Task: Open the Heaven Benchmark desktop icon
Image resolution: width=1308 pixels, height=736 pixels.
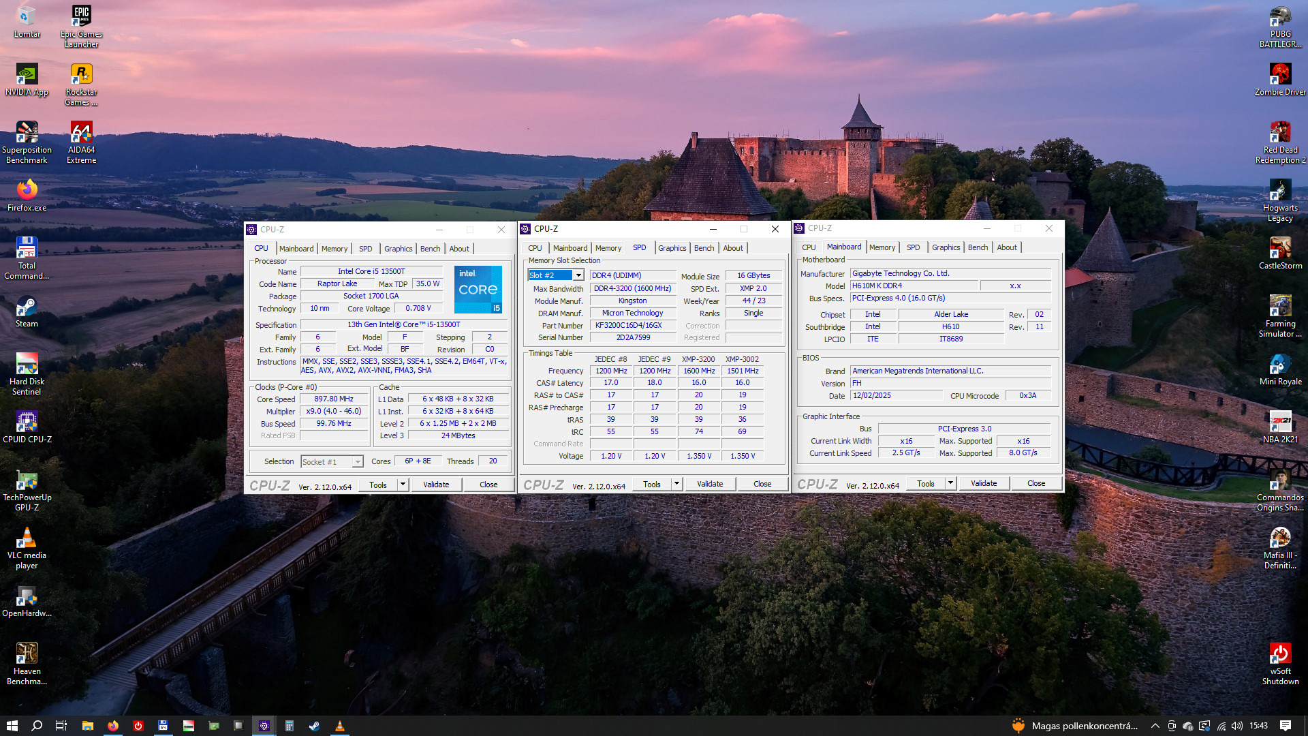Action: [x=27, y=654]
